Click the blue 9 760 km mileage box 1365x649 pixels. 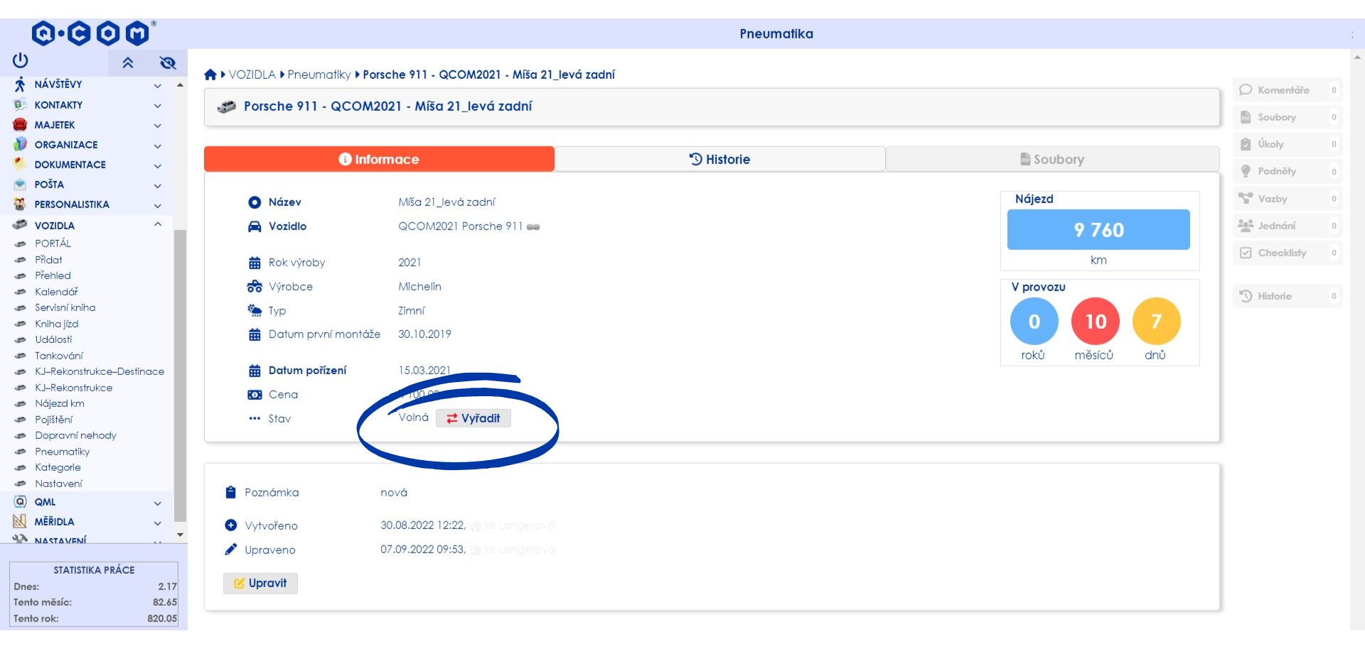click(1098, 229)
